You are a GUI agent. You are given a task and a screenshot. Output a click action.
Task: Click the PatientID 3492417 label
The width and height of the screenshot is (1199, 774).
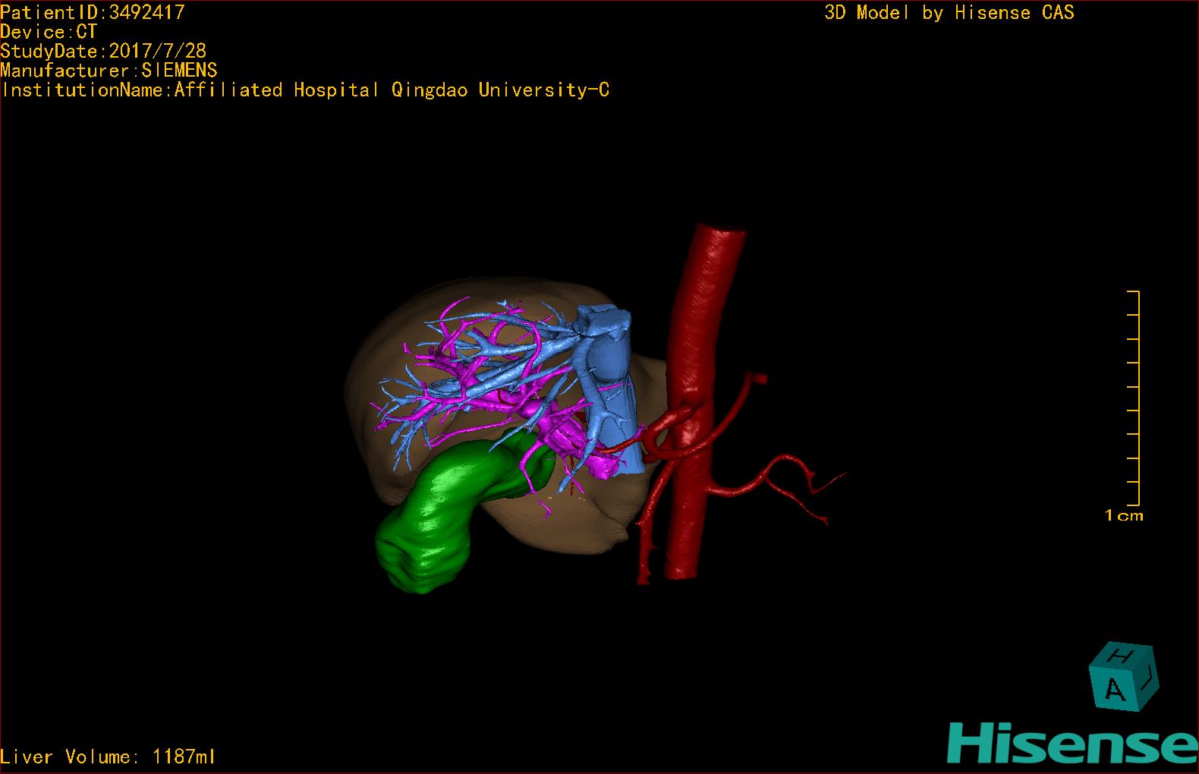[x=93, y=12]
